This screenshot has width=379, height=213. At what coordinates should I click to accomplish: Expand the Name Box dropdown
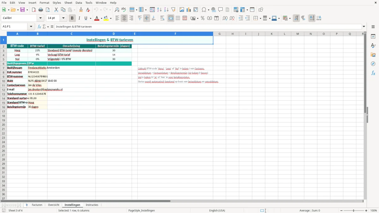tap(31, 27)
